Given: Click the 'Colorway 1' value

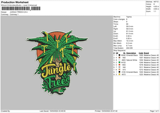Looking at the screenshot, I should coord(14,14).
